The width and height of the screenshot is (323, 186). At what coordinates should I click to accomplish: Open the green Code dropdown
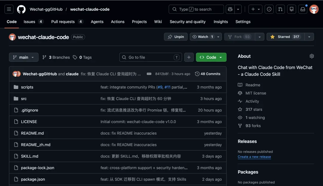point(211,57)
